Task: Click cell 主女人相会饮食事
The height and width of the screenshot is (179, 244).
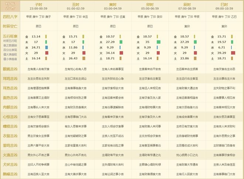Action: (113, 126)
